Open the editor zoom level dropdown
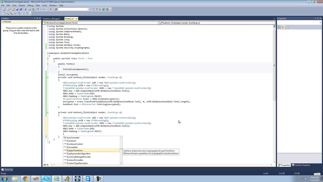Screen dimensions: 323x182 click(x=51, y=165)
